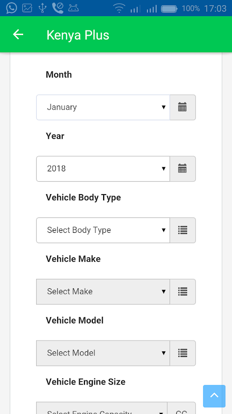Tap the back arrow in header

click(18, 34)
